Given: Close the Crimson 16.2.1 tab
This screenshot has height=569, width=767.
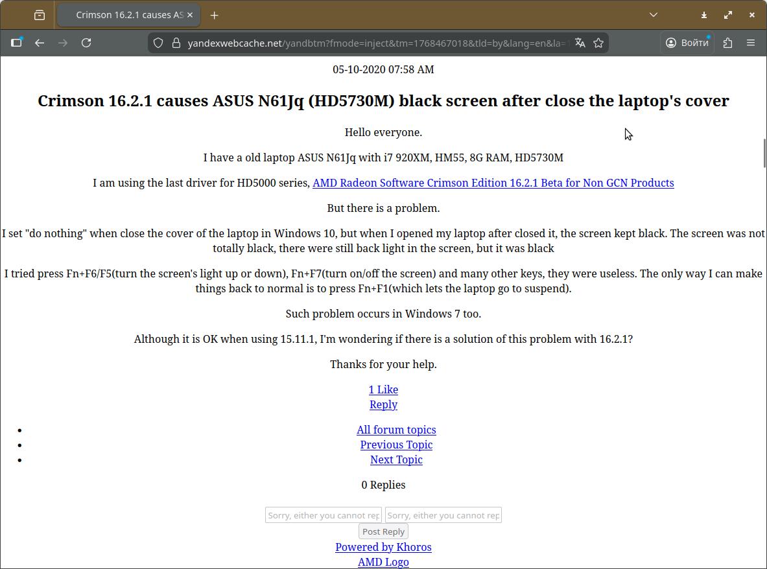Looking at the screenshot, I should click(190, 15).
